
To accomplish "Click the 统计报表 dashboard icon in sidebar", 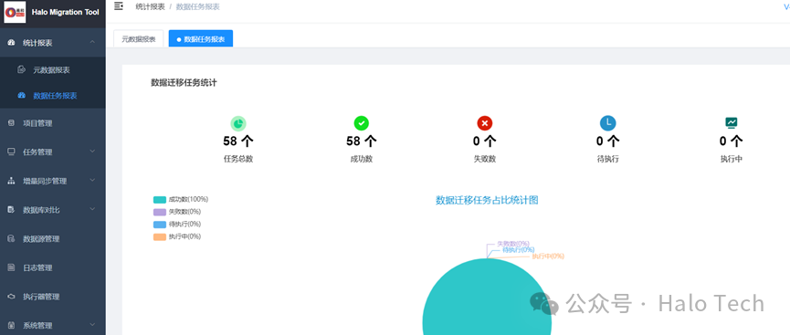I will (x=12, y=43).
